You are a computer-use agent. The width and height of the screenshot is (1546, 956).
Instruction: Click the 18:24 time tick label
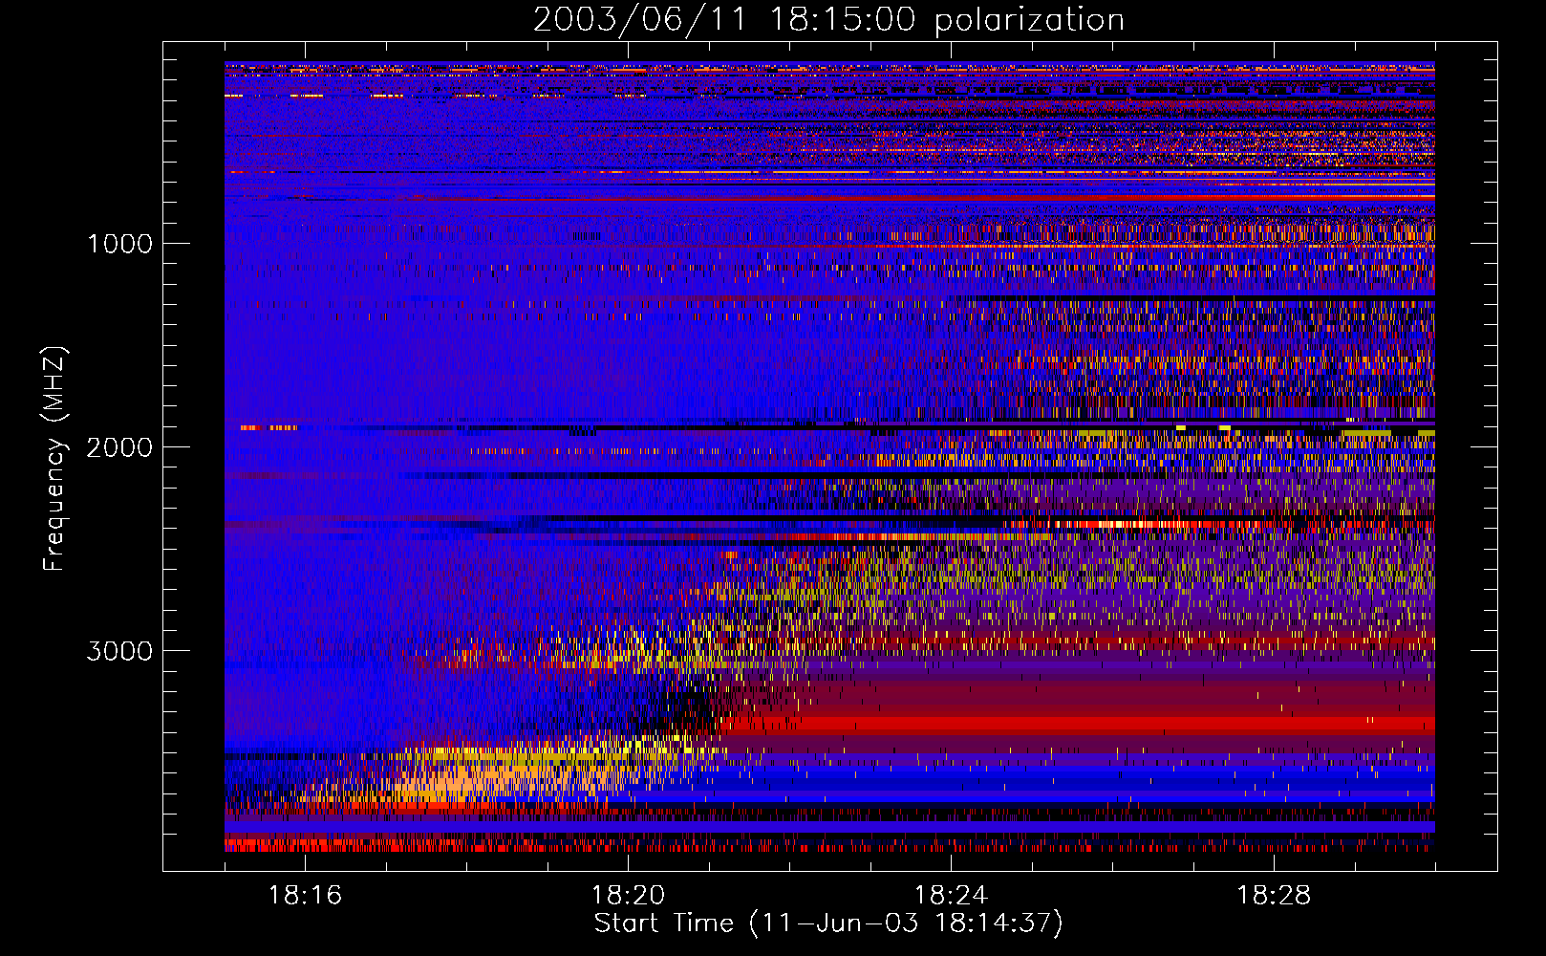tap(951, 896)
